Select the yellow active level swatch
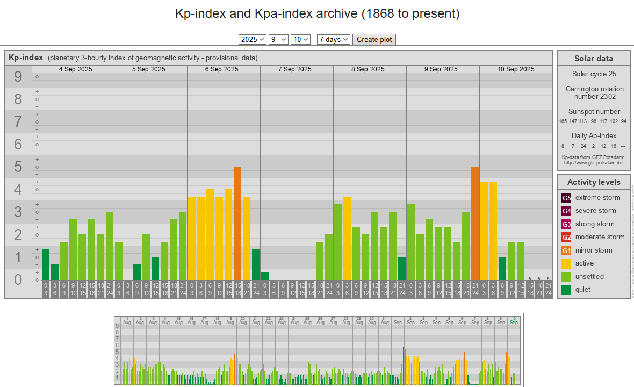The height and width of the screenshot is (387, 634). [566, 263]
